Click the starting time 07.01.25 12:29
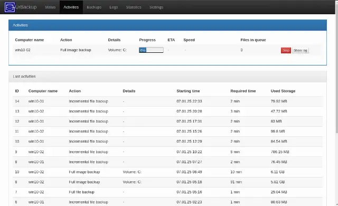 point(189,142)
